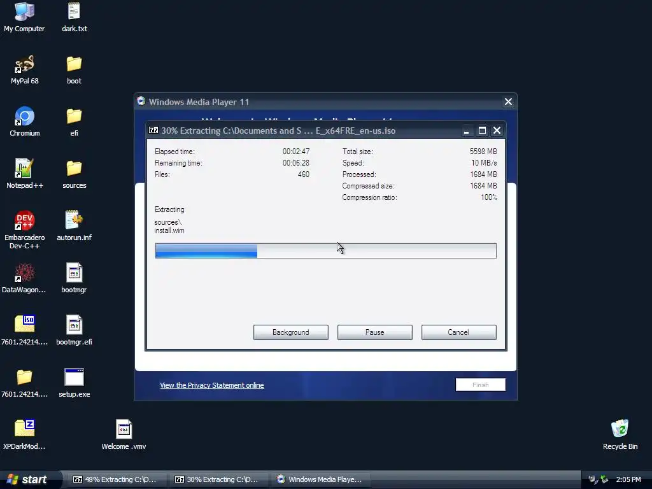Maximize the 30% Extracting window

(482, 131)
